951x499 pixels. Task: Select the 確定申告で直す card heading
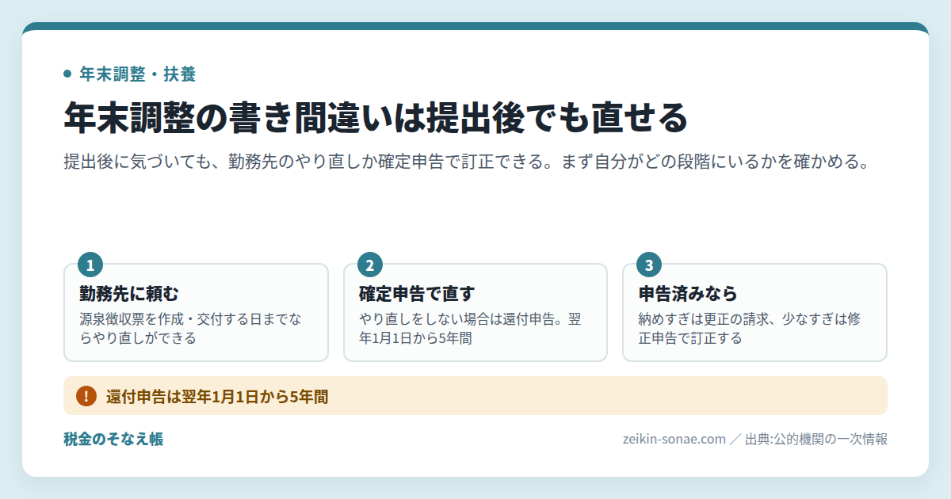click(x=417, y=294)
